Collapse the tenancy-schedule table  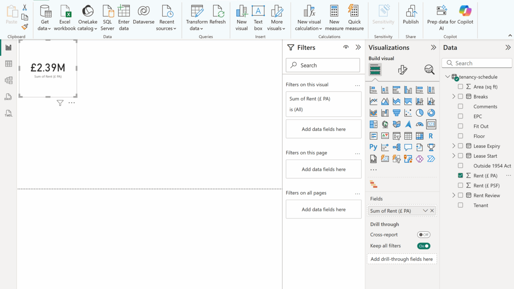(447, 77)
